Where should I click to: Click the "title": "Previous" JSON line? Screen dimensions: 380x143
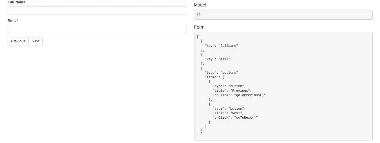pyautogui.click(x=232, y=91)
